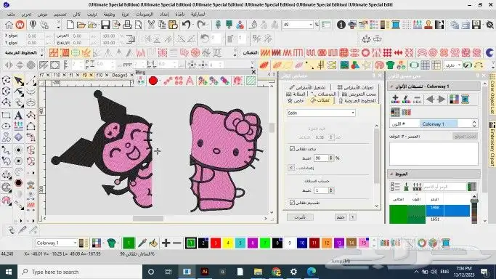Select the rectangle shape tool in the toolbox
The image size is (496, 279).
click(6, 116)
